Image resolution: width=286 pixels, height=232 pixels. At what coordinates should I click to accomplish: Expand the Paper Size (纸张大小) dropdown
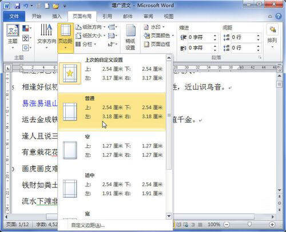coord(90,35)
